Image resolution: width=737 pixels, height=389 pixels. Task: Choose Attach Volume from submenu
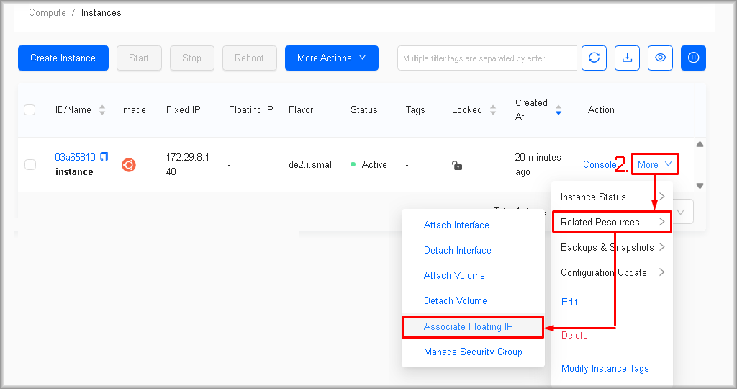[454, 276]
